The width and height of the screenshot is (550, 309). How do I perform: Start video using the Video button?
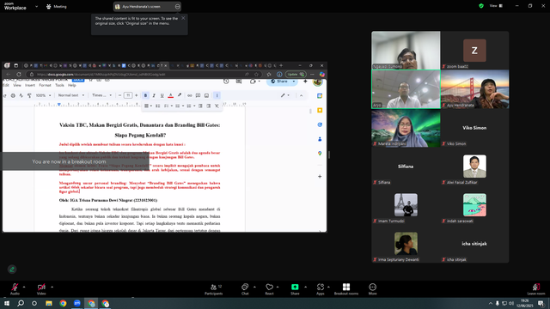click(41, 288)
